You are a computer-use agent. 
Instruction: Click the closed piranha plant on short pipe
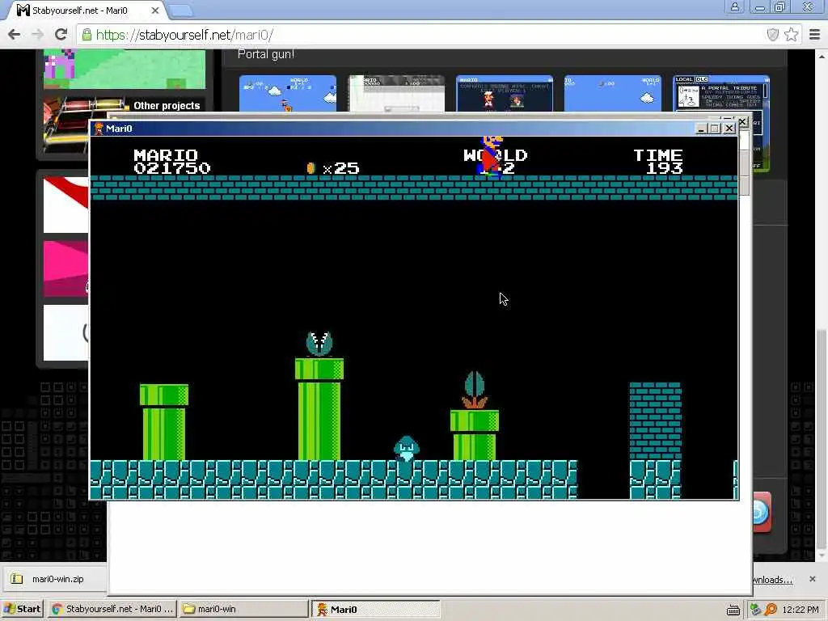[x=474, y=390]
